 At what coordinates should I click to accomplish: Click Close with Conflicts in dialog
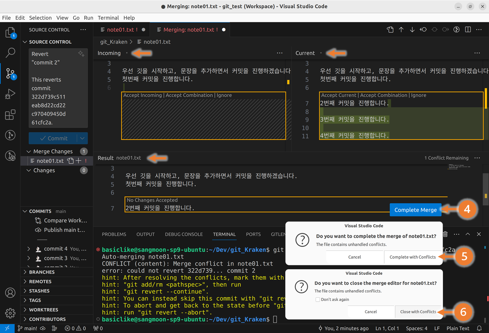coord(418,312)
